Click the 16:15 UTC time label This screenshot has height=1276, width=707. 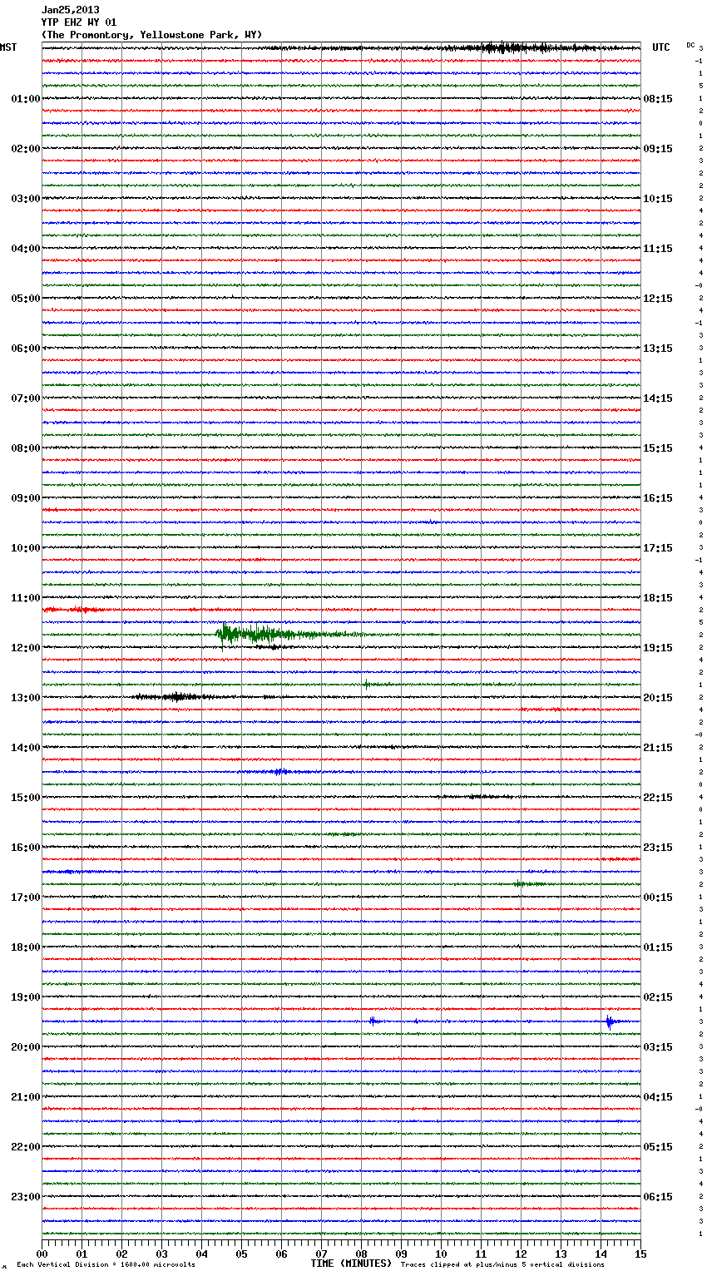(658, 498)
